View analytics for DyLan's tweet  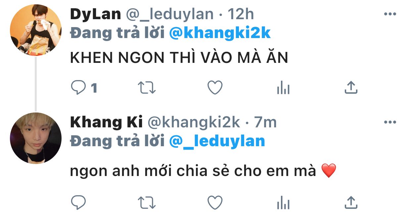pos(283,88)
